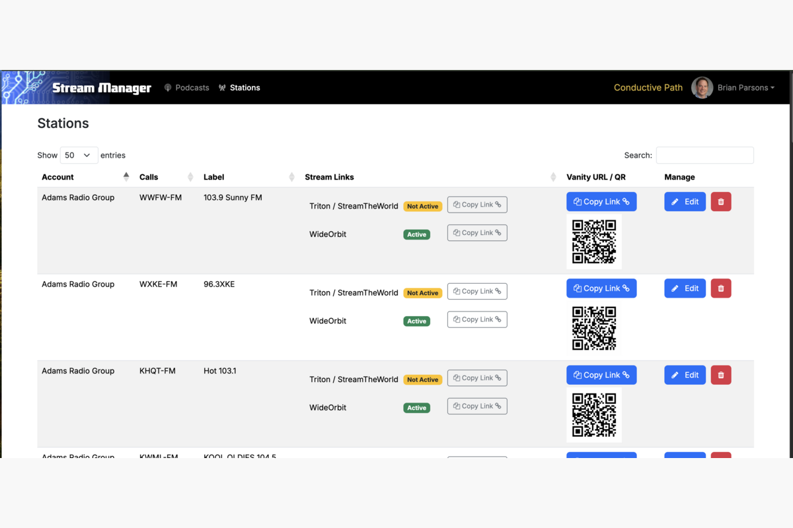Copy Triton stream link for KHQT-FM
This screenshot has height=528, width=793.
pyautogui.click(x=477, y=378)
